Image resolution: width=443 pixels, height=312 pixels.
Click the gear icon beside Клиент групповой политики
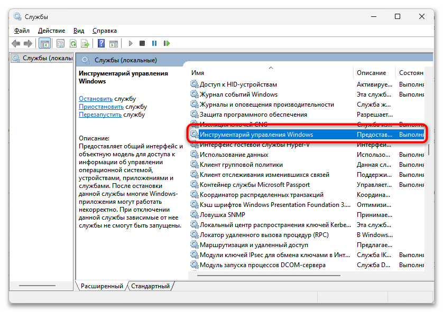(195, 165)
